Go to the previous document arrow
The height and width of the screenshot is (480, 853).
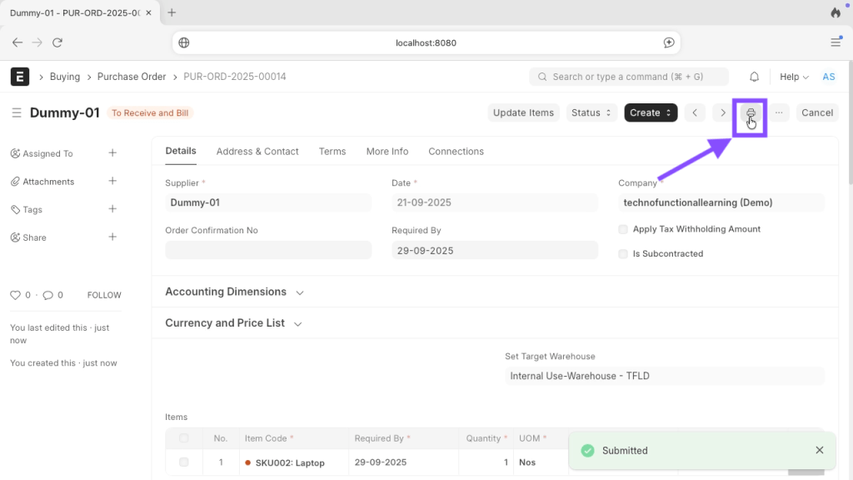point(696,112)
